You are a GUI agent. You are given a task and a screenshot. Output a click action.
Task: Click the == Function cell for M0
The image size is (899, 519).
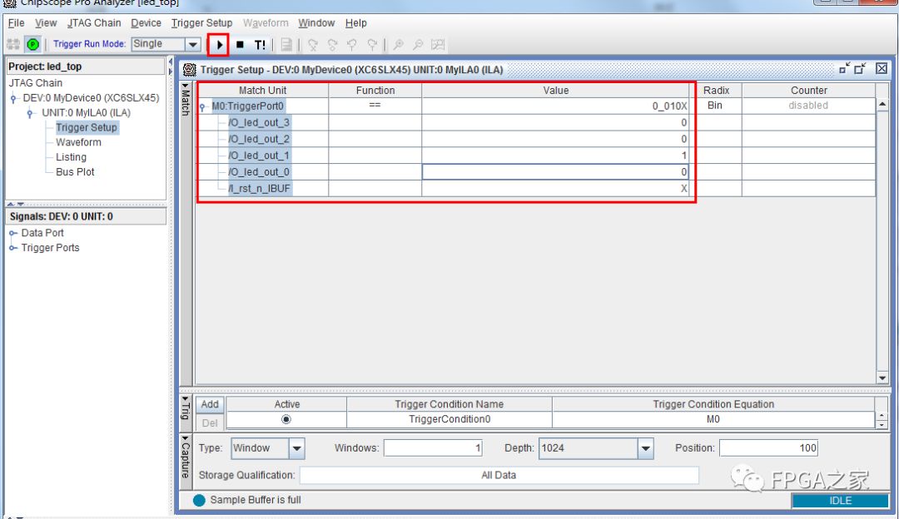375,106
